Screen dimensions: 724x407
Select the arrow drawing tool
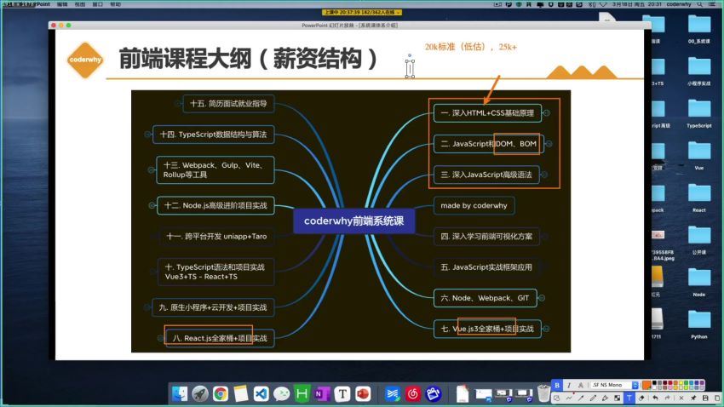coord(581,398)
